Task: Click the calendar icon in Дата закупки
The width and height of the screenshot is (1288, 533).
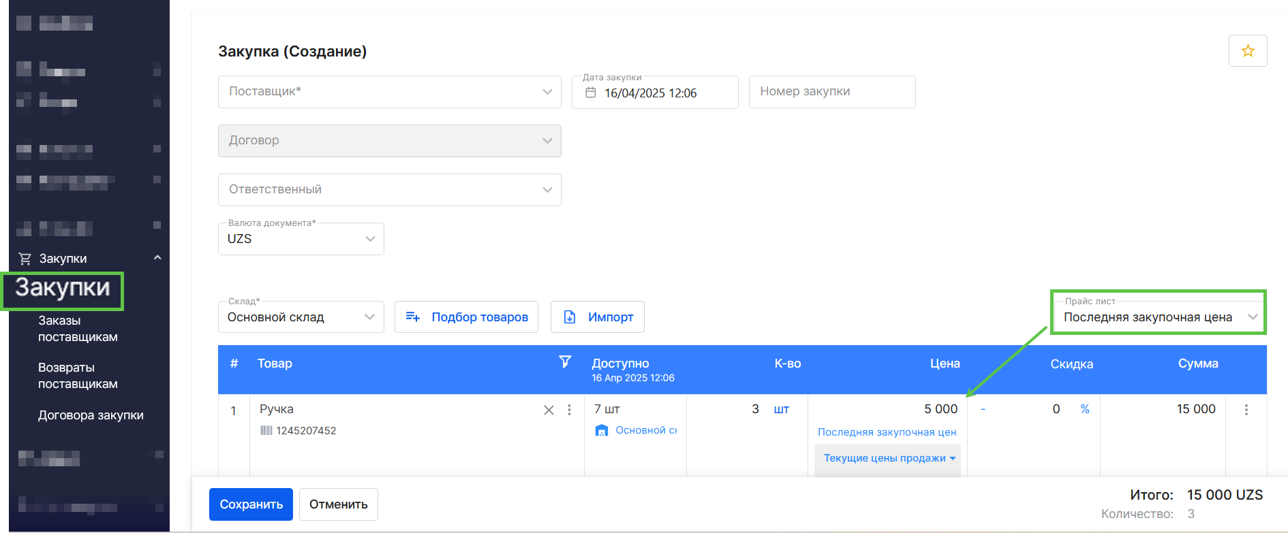Action: 591,93
